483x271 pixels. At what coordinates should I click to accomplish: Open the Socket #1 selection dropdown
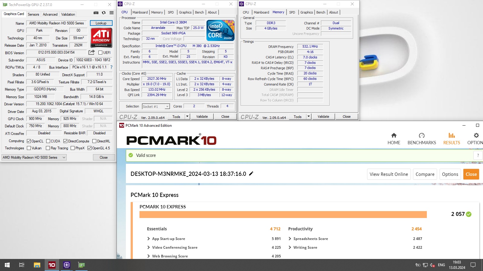pos(156,106)
